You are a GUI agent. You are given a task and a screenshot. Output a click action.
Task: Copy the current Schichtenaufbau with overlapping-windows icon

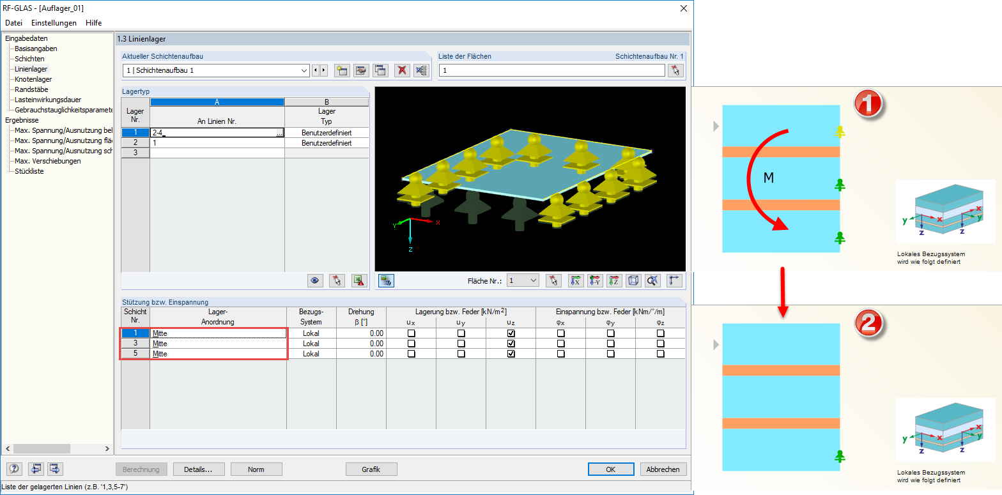(380, 70)
